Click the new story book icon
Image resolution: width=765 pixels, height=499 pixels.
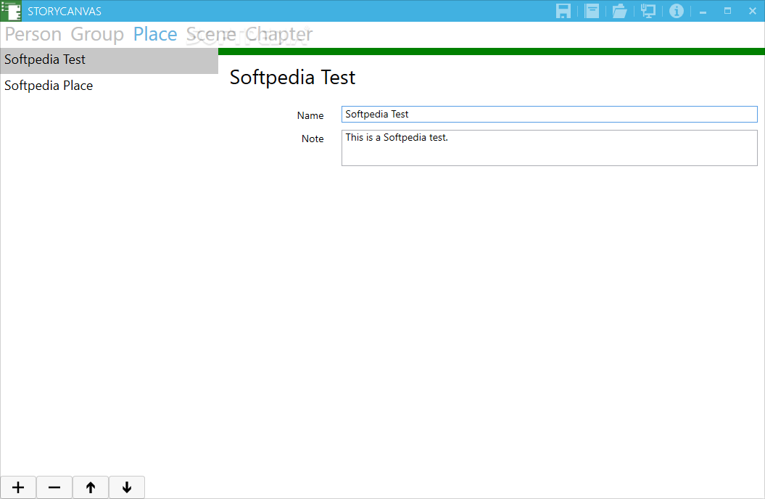click(x=592, y=11)
